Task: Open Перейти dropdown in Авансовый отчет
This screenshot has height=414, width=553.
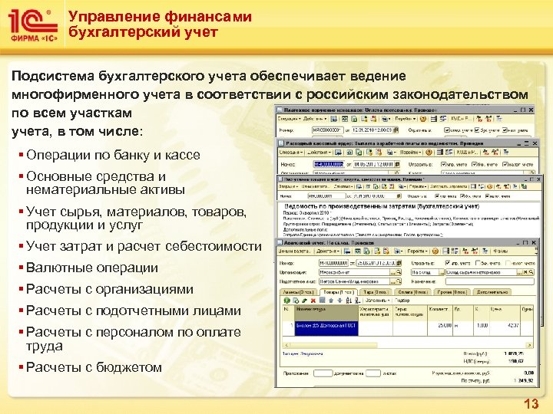Action: click(x=417, y=251)
